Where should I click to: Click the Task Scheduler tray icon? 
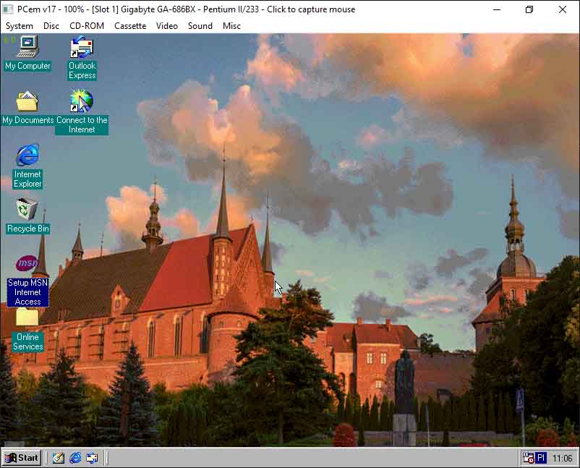click(x=528, y=458)
